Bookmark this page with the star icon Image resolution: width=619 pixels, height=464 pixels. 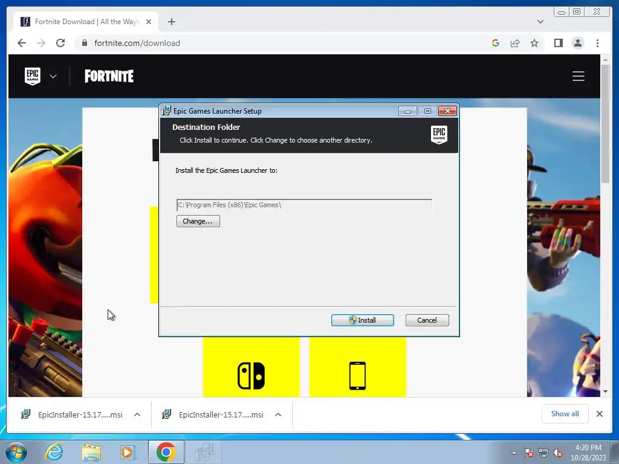534,43
